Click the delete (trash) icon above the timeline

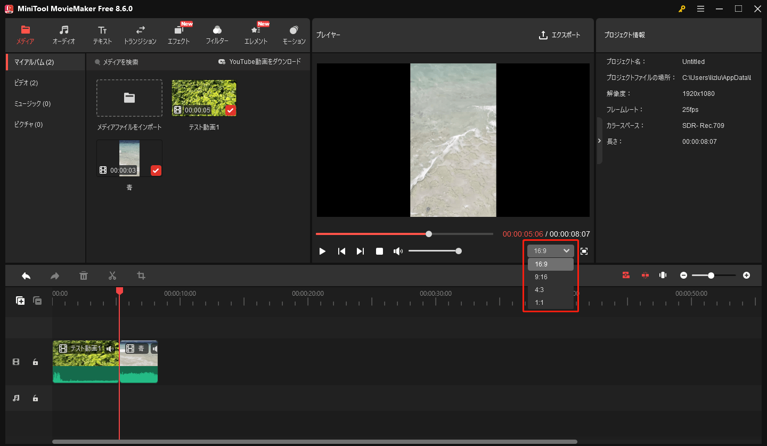click(84, 275)
